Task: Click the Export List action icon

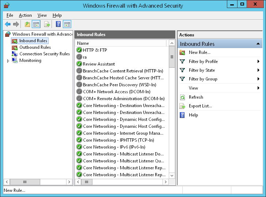Action: pos(182,106)
